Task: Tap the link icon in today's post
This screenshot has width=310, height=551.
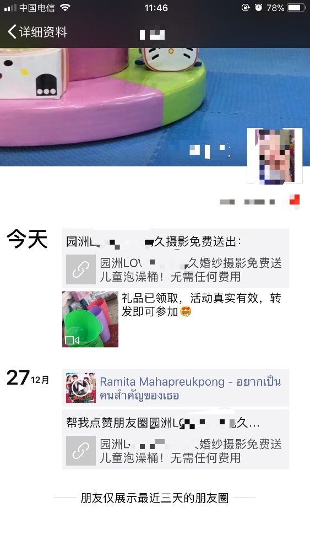Action: click(x=81, y=269)
